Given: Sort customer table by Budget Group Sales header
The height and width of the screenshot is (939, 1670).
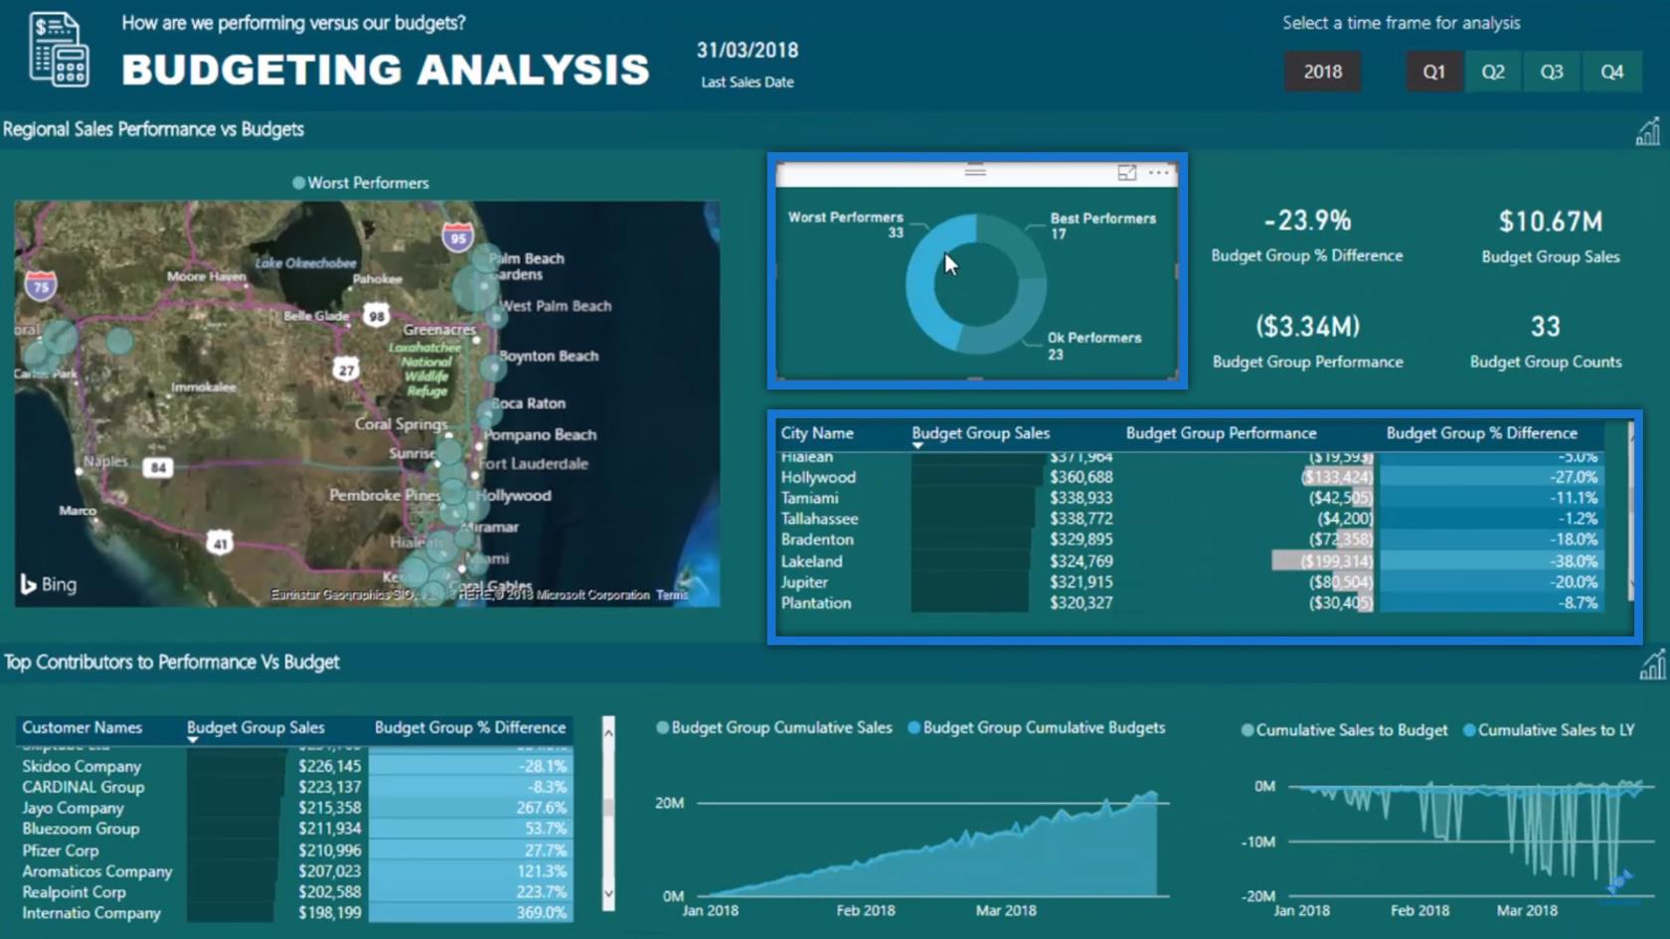Looking at the screenshot, I should [x=255, y=727].
